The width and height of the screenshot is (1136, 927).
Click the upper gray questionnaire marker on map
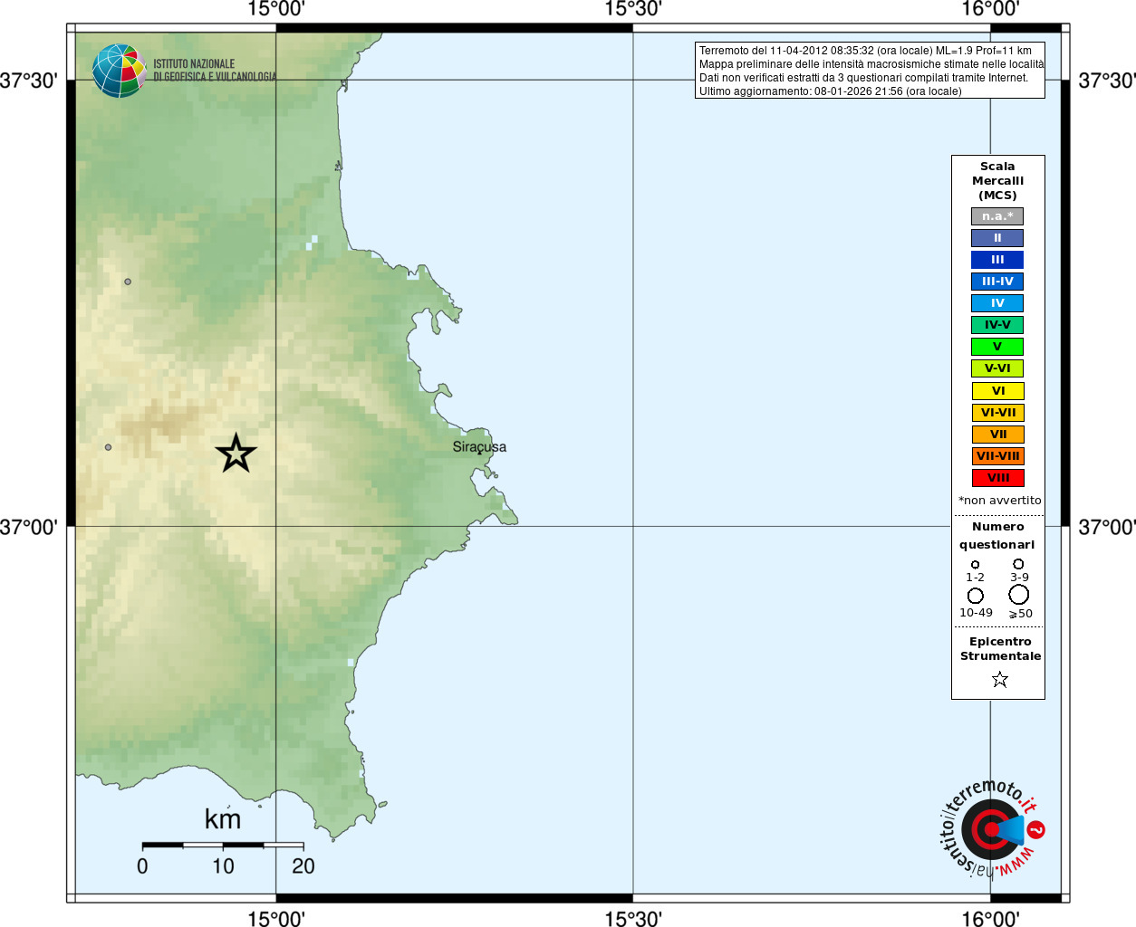click(x=128, y=282)
